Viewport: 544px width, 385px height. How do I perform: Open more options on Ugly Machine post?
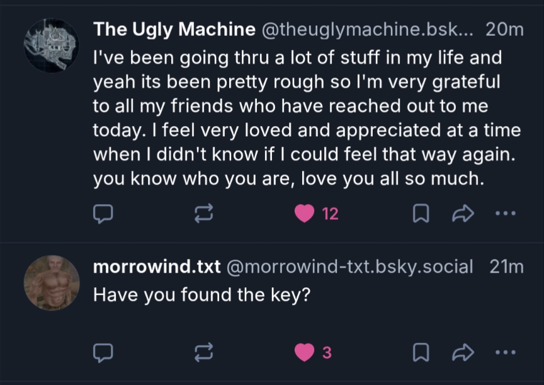pos(505,214)
